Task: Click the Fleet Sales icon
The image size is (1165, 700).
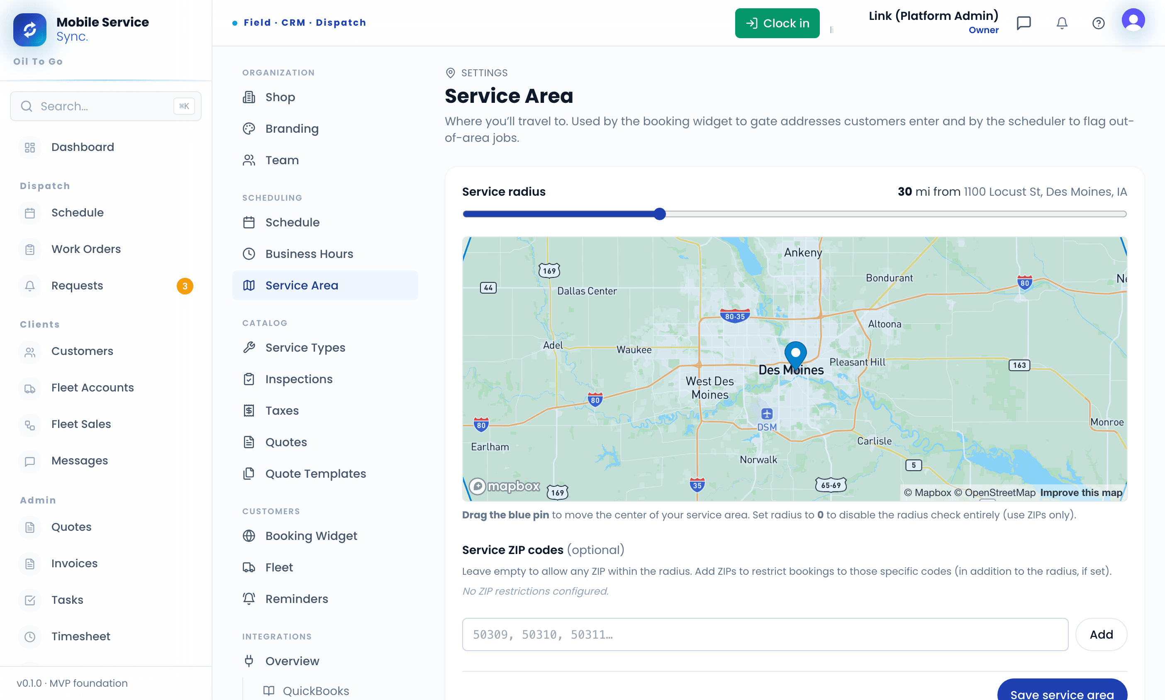Action: pos(30,425)
